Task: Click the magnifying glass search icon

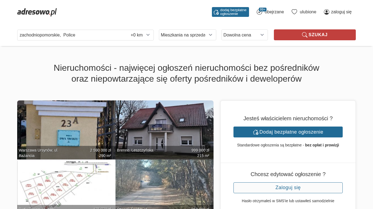Action: coord(304,35)
